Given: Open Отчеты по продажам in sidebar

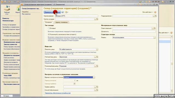Looking at the screenshot, I should pyautogui.click(x=9, y=25).
